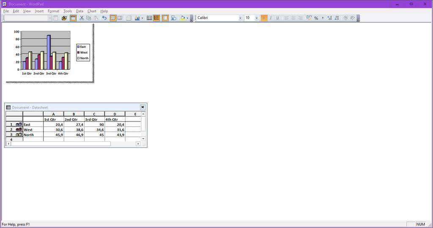433x228 pixels.
Task: Open the Chart Objects combo box
Action: point(50,18)
